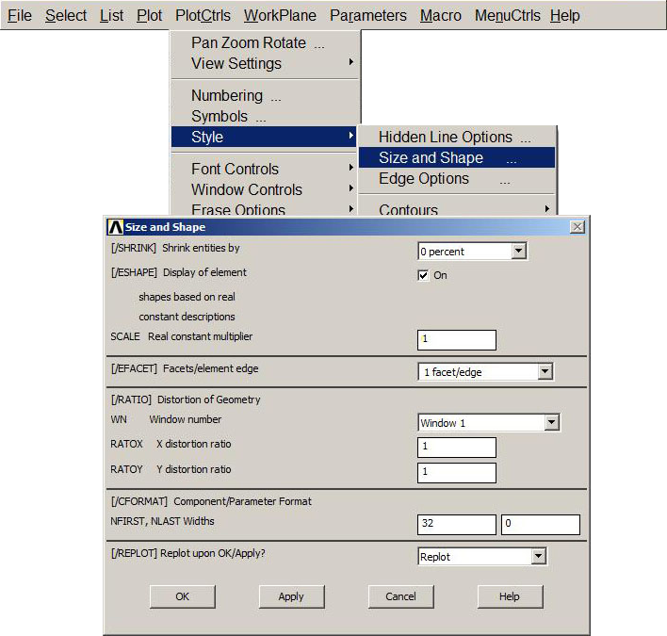The width and height of the screenshot is (667, 636).
Task: Click the RATOX X distortion ratio field
Action: tap(457, 447)
